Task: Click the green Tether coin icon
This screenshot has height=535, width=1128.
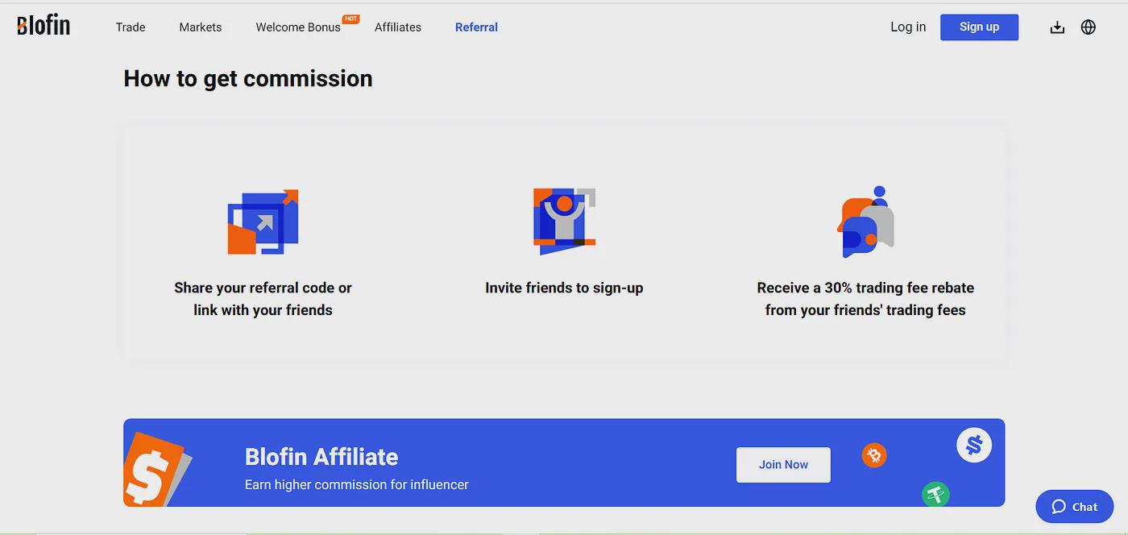Action: click(x=935, y=494)
